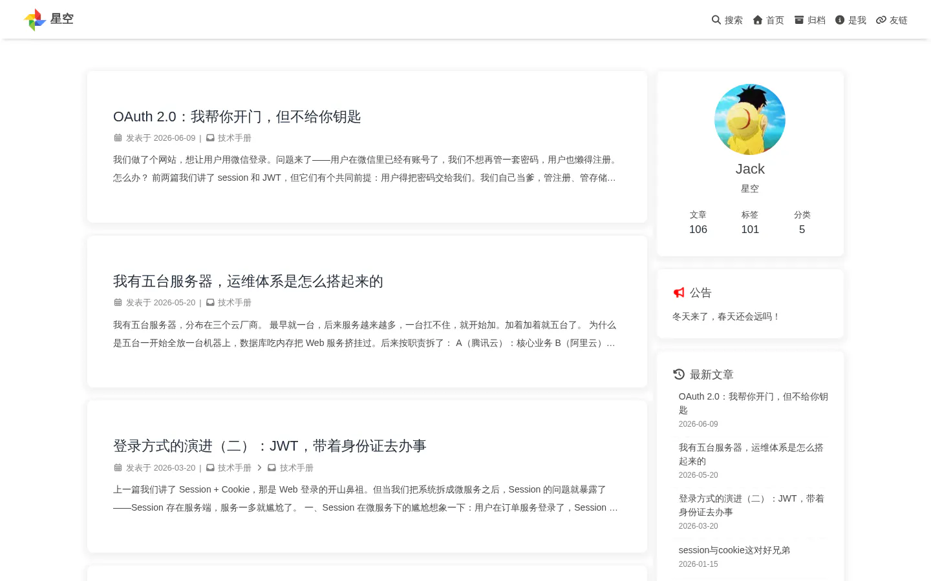Open article titled OAuth 2.0：我帮你开门，但不给你钥匙
The height and width of the screenshot is (581, 931).
(237, 117)
